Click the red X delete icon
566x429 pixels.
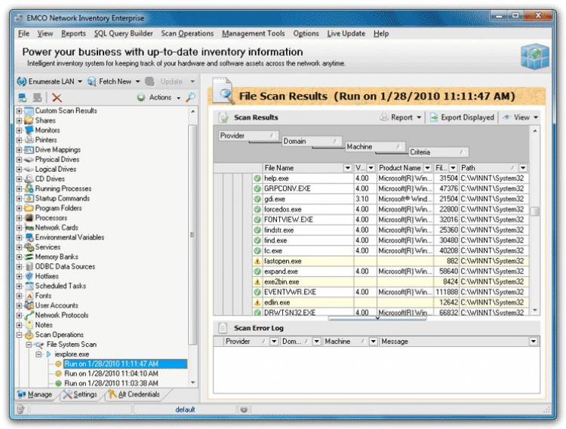tap(57, 97)
